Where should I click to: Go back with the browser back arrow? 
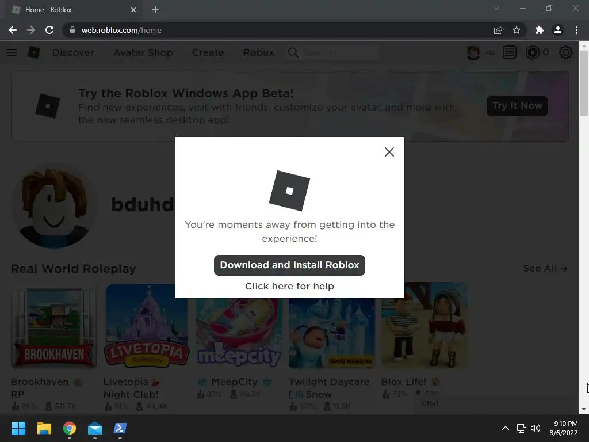coord(13,30)
